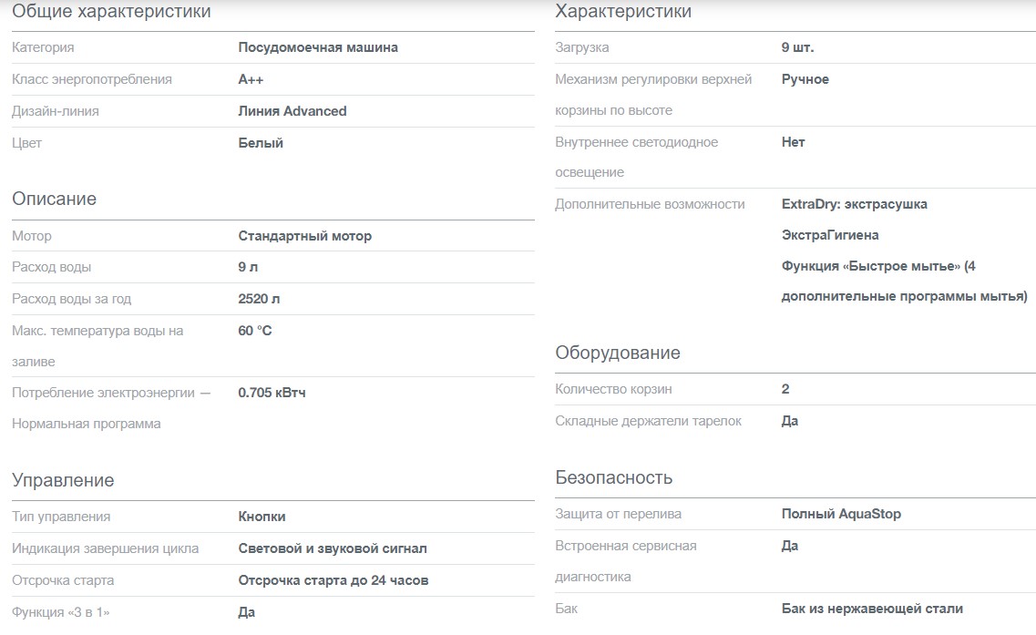Click "Световой и звуковой сигнал" value

333,548
